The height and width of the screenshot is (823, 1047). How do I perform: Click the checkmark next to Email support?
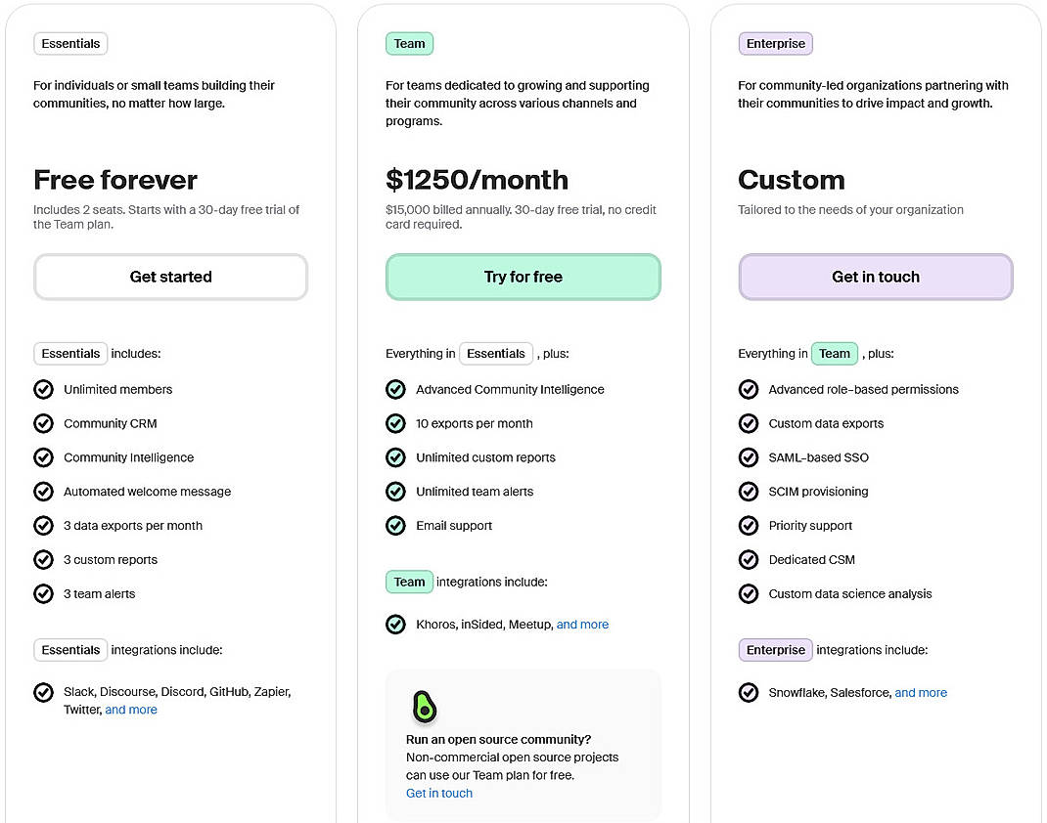(395, 525)
